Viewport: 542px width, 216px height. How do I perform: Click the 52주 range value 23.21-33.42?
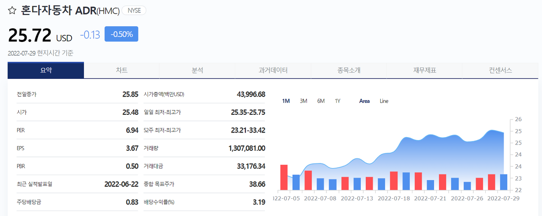click(x=248, y=130)
